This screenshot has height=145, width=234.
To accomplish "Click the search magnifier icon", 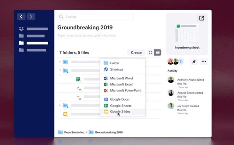I will click(x=61, y=17).
